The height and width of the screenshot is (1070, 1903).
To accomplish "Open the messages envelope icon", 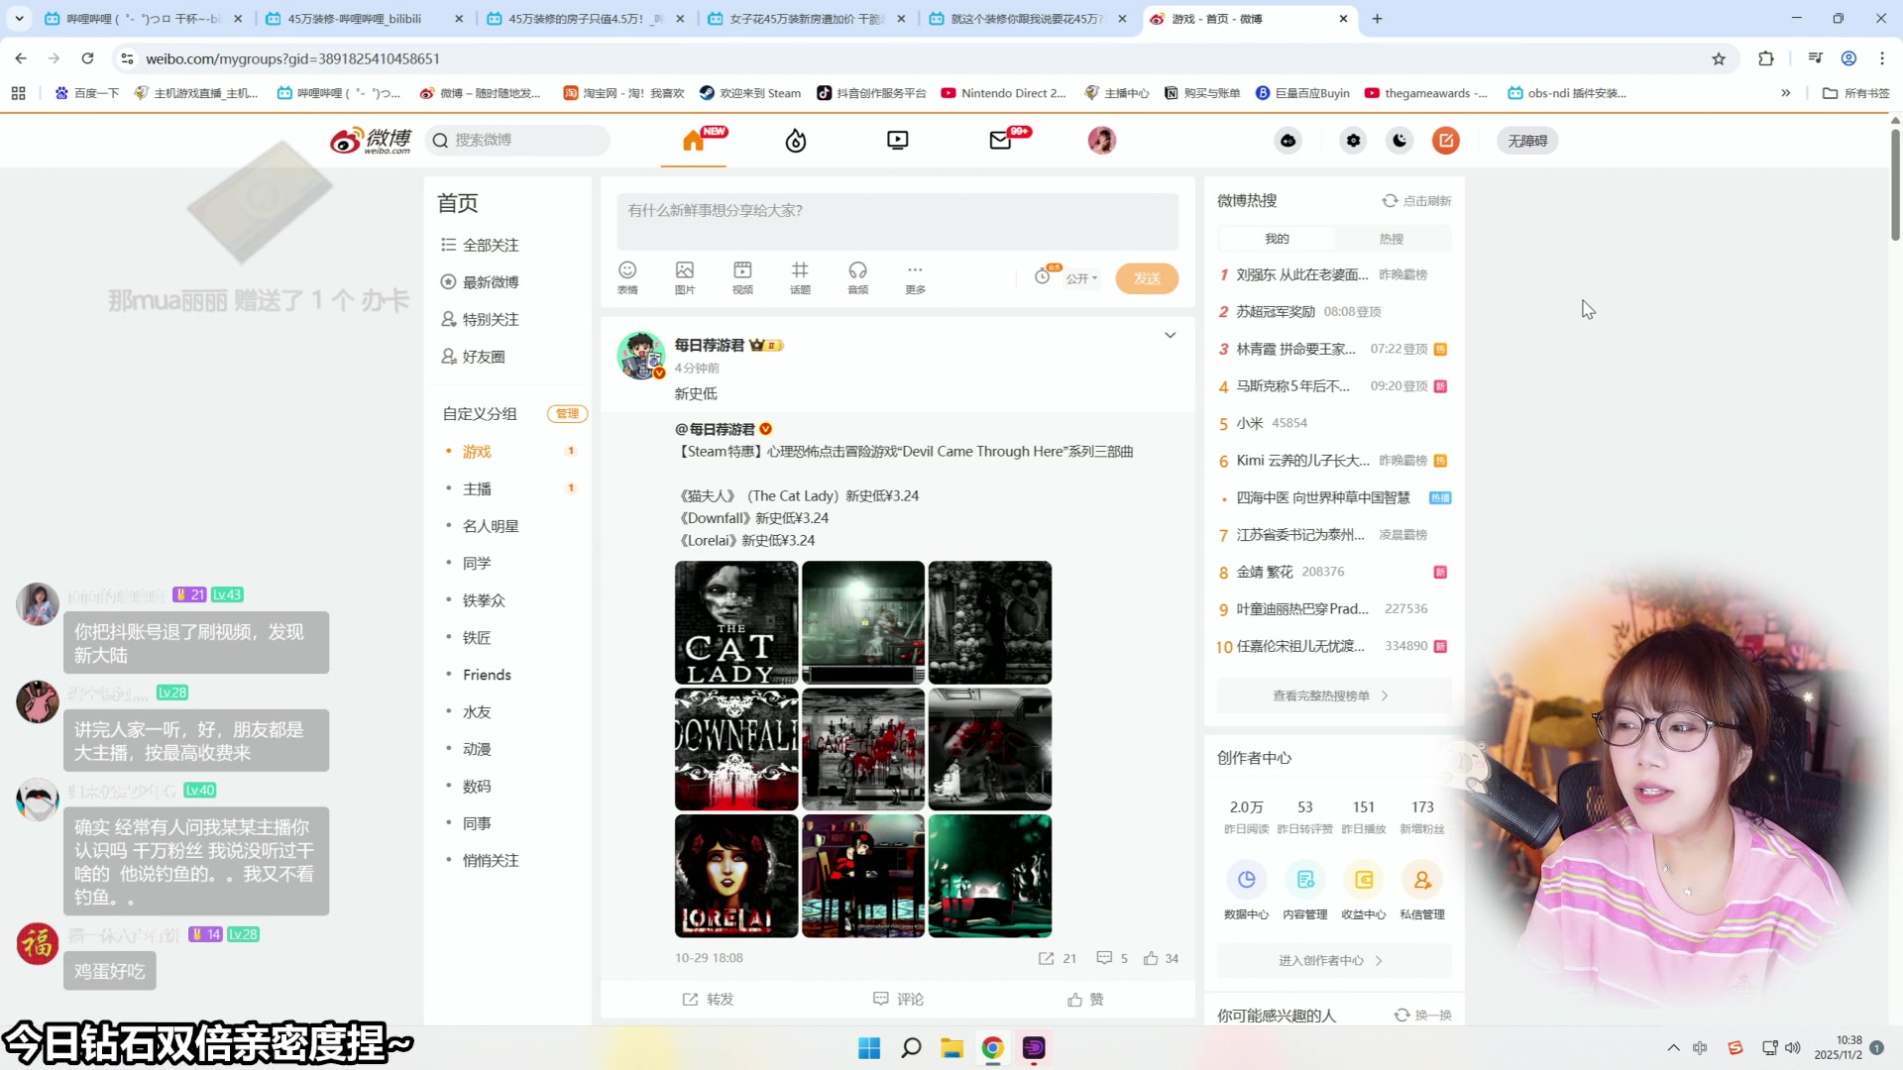I will click(x=1000, y=141).
